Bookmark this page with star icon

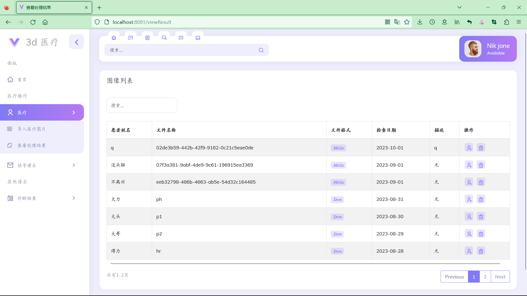click(407, 22)
